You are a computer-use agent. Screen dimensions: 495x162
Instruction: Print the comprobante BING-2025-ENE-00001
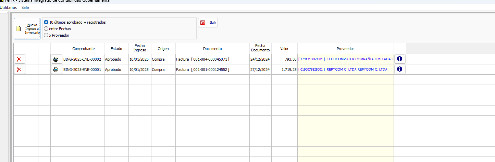point(56,70)
